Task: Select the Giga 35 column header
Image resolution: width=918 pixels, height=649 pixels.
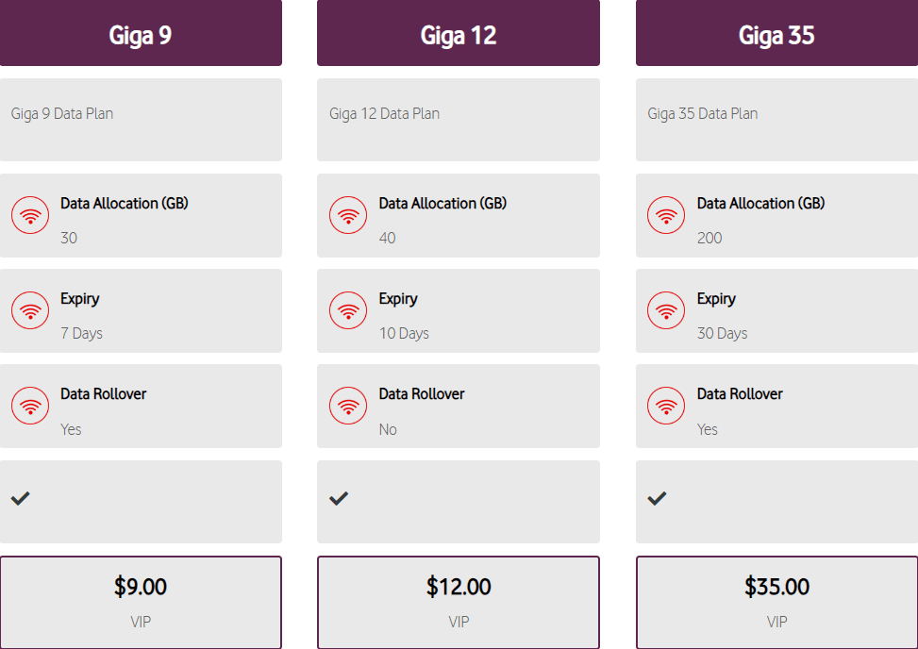Action: point(776,33)
